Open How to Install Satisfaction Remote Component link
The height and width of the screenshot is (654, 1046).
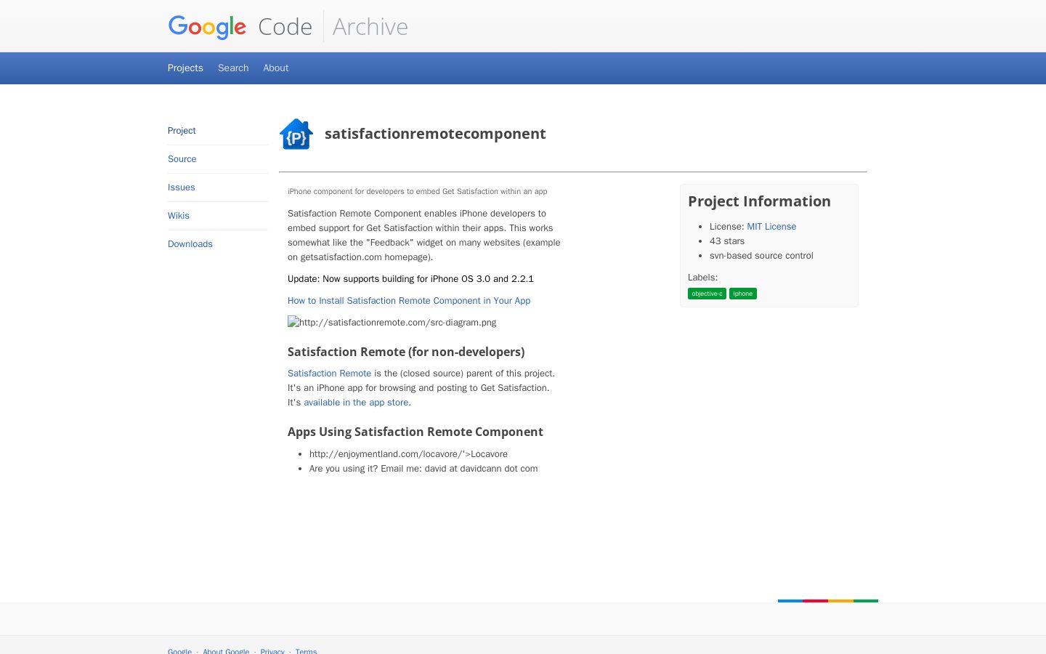pos(409,301)
